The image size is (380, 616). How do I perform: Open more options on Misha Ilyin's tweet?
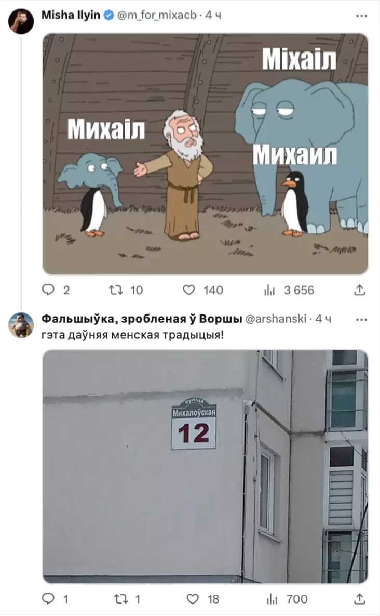(361, 16)
